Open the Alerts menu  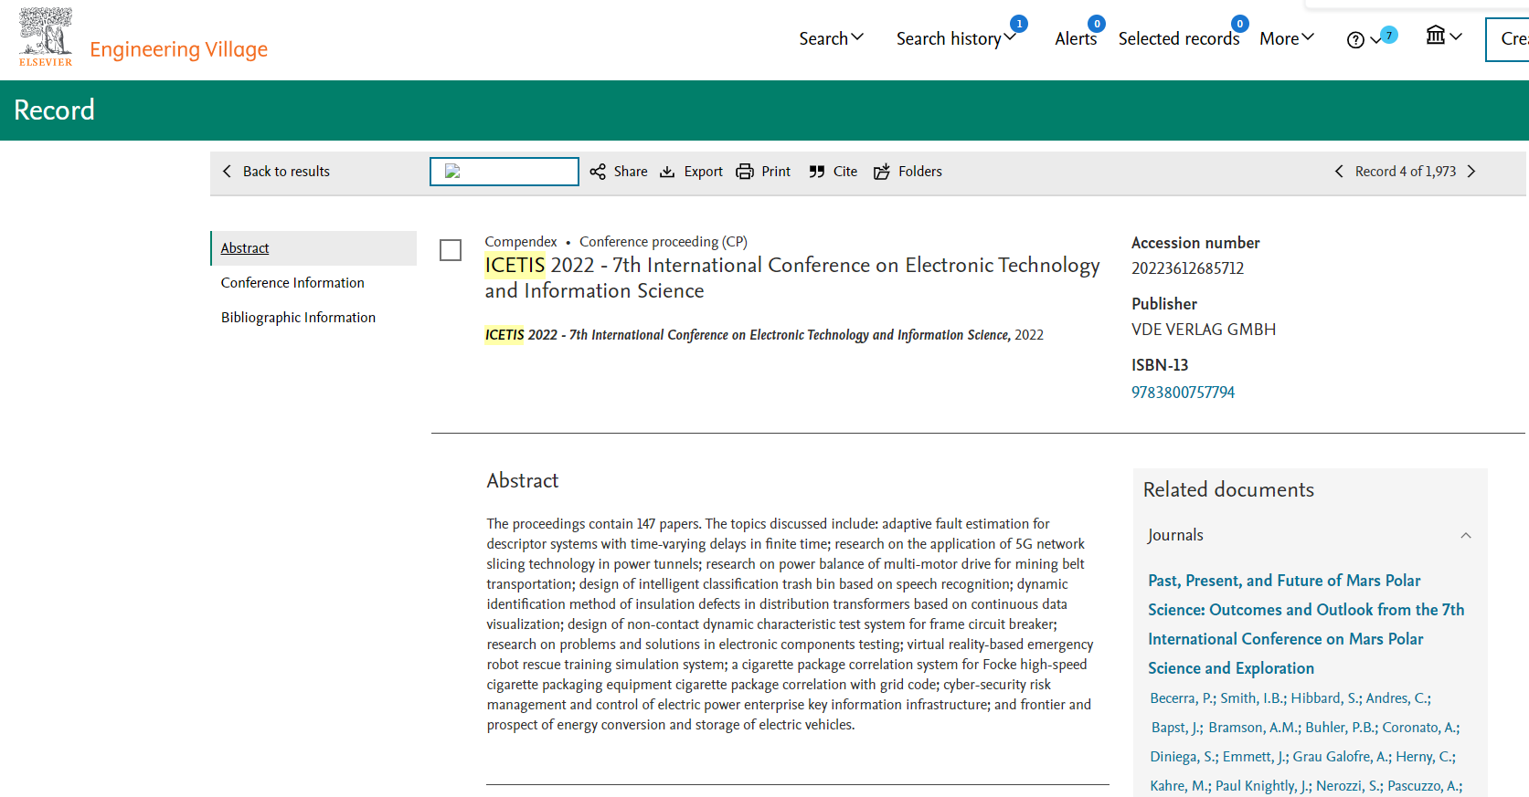click(1076, 38)
